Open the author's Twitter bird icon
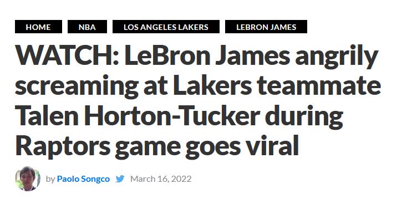The image size is (412, 204). [120, 179]
